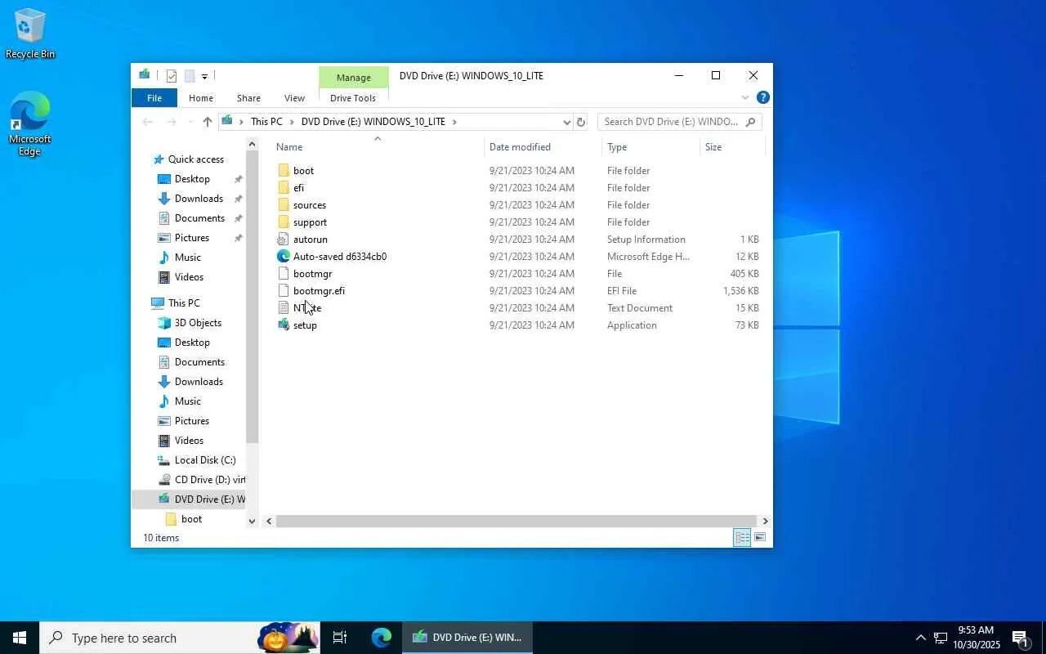Expand the ribbon with the chevron arrow

click(x=744, y=98)
